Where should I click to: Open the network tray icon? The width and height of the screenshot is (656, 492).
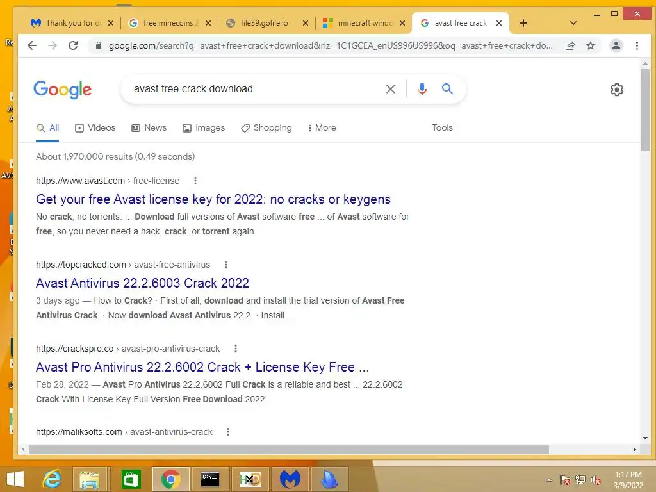click(x=580, y=480)
